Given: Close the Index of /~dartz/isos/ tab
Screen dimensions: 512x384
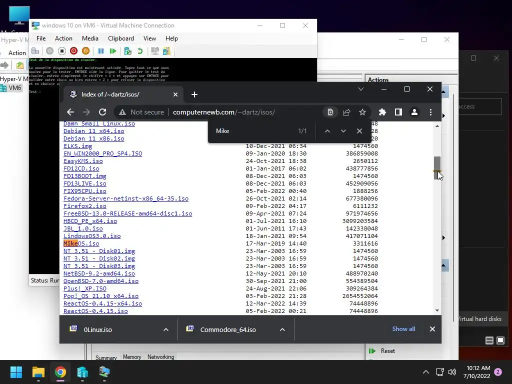Looking at the screenshot, I should pyautogui.click(x=175, y=94).
